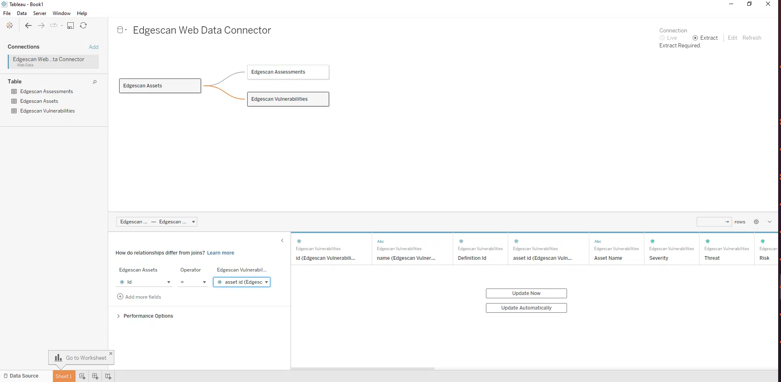The image size is (781, 382).
Task: Click Edit extract link
Action: (732, 38)
